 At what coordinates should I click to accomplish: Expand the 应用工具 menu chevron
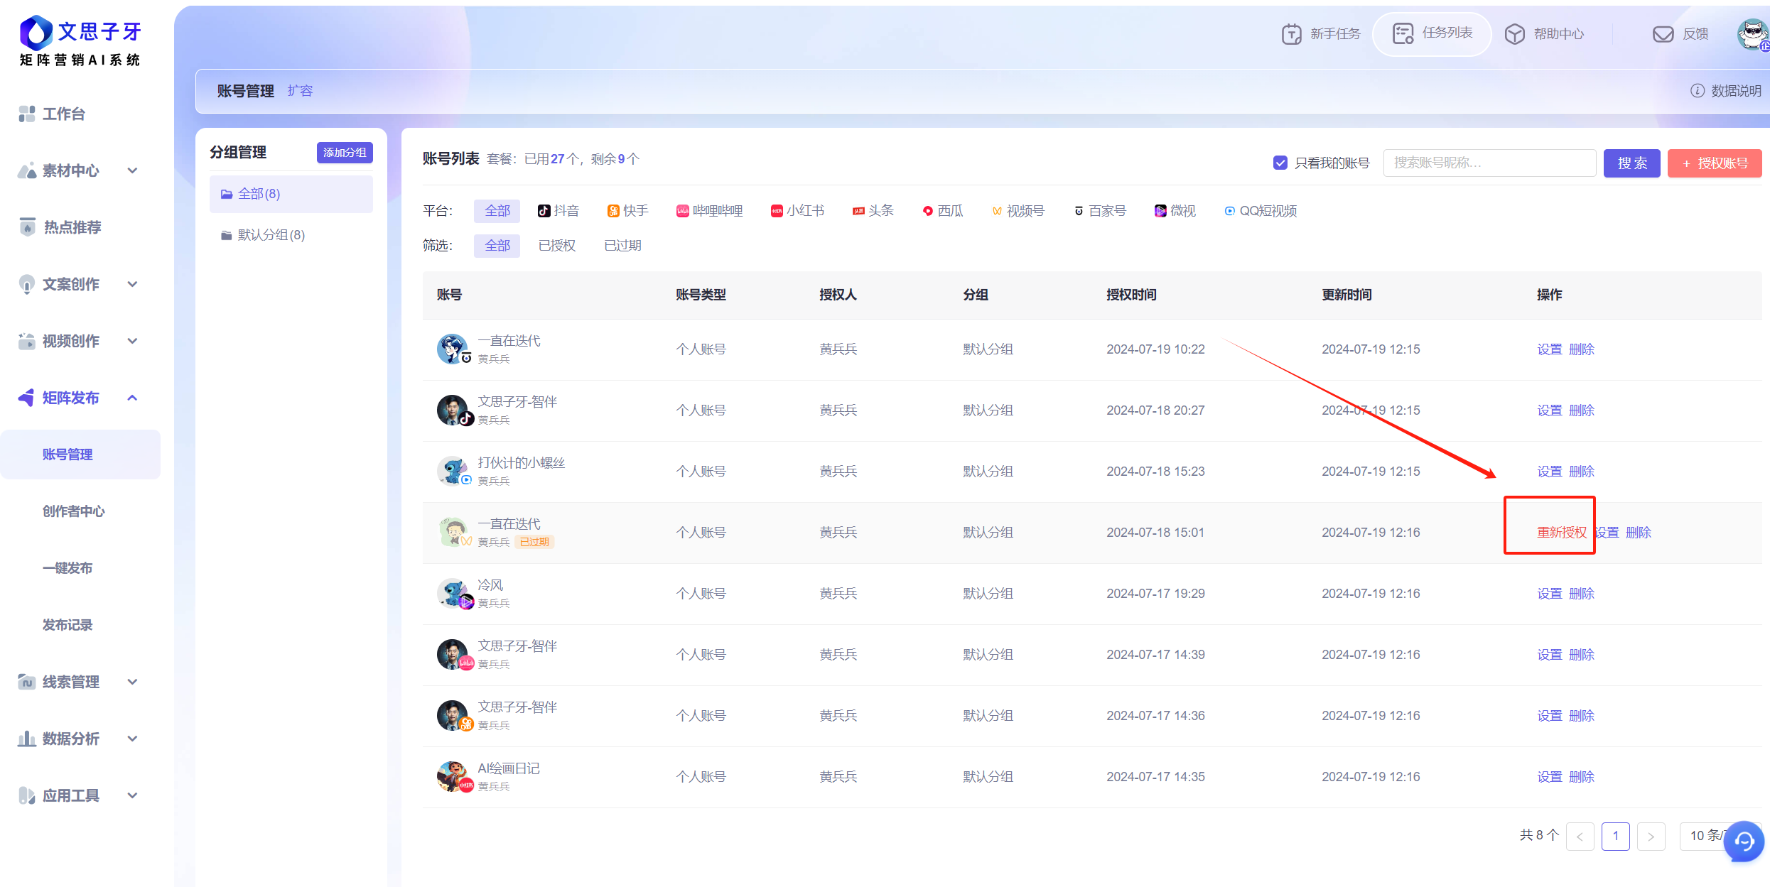[x=133, y=795]
